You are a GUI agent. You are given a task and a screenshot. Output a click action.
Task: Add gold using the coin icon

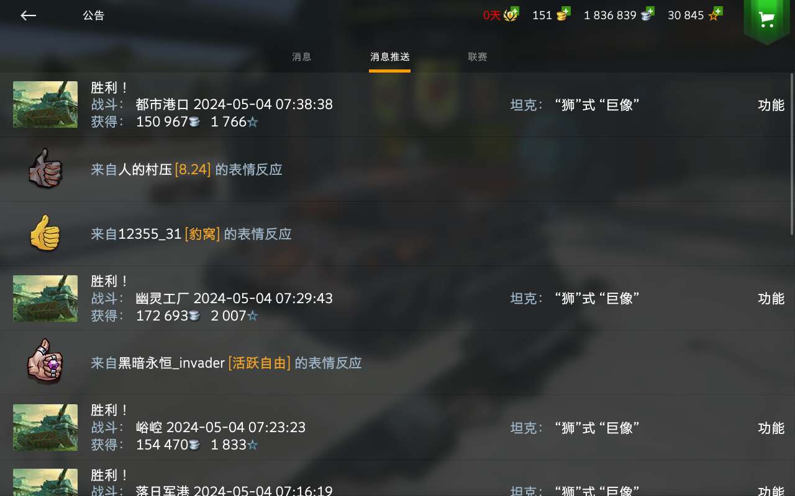[563, 14]
